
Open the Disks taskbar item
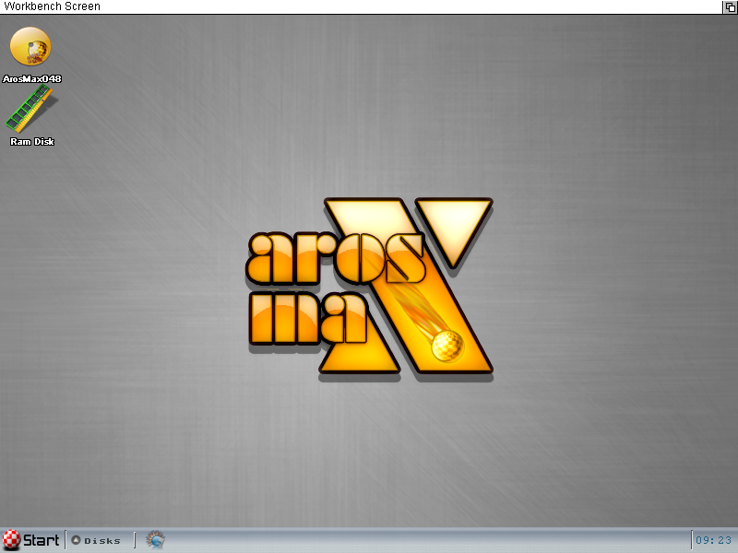pos(96,540)
